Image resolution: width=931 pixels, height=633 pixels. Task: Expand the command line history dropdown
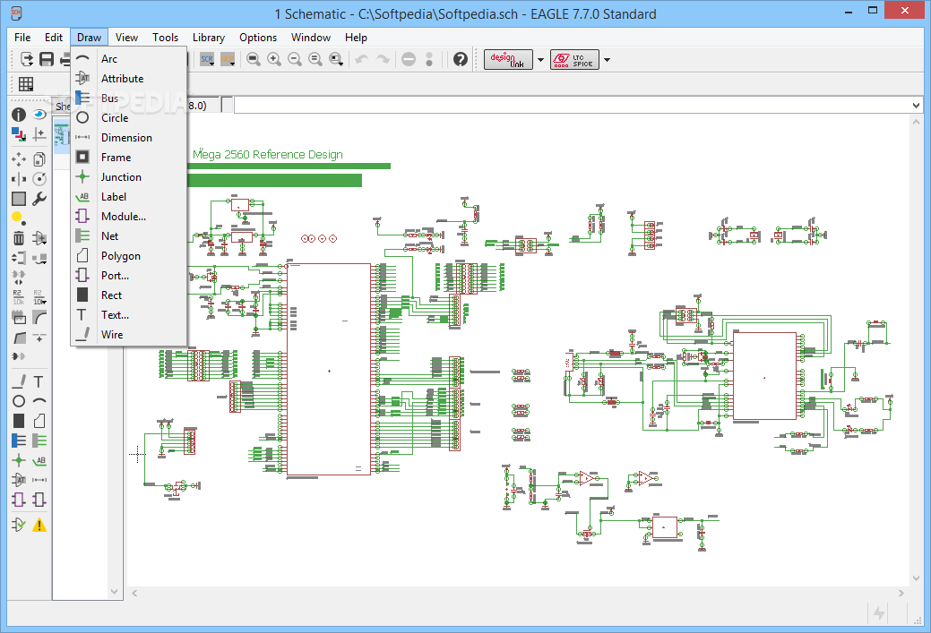[x=916, y=106]
